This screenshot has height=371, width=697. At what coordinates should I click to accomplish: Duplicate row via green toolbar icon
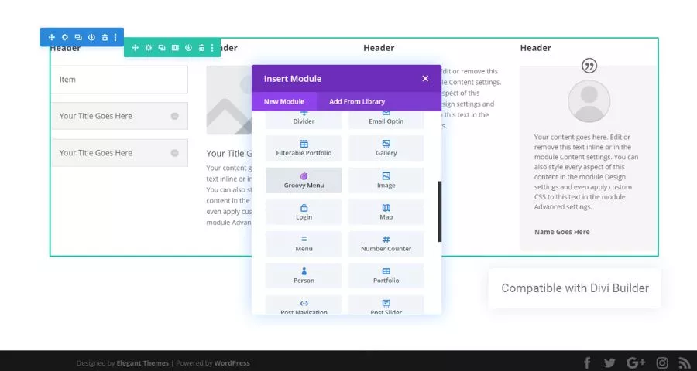click(x=162, y=47)
